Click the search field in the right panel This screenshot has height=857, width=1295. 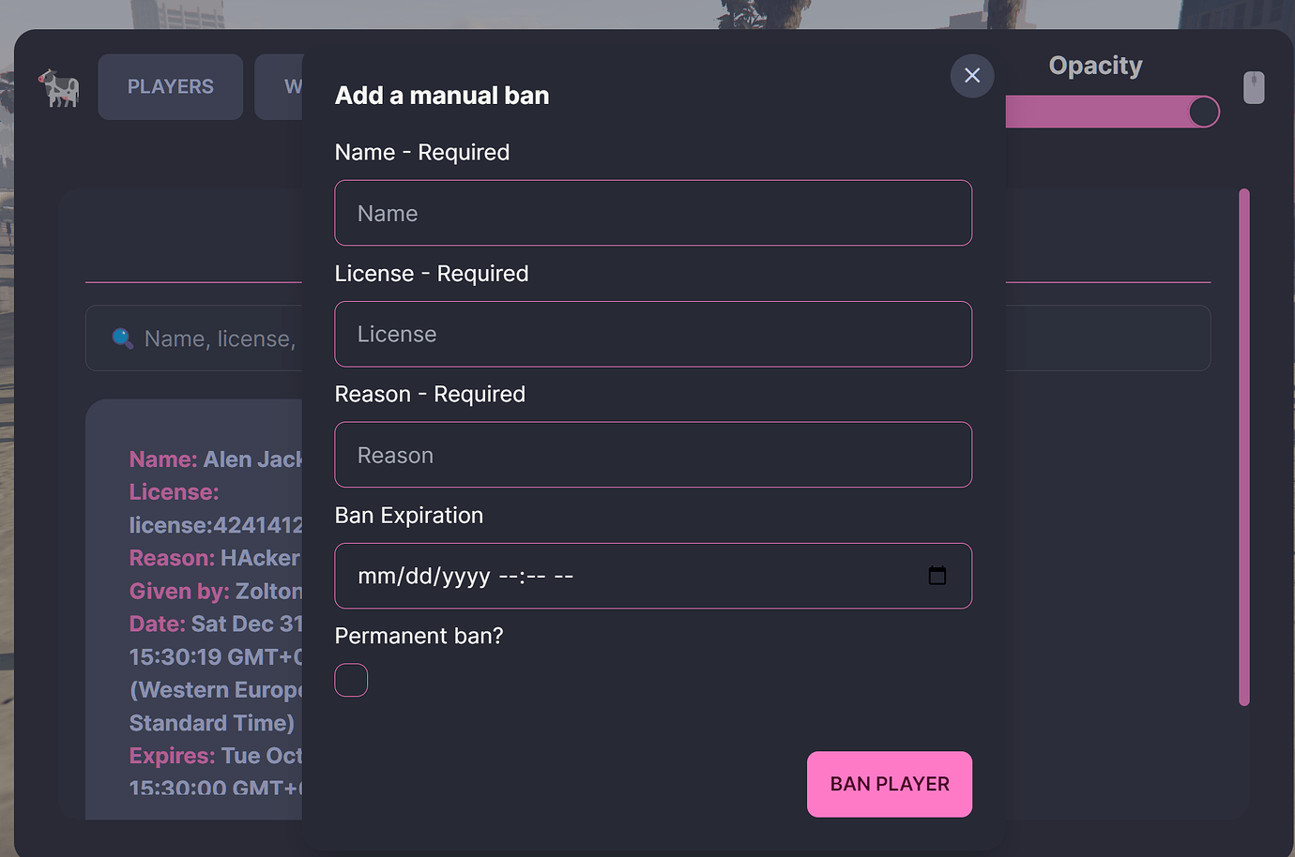click(1107, 338)
